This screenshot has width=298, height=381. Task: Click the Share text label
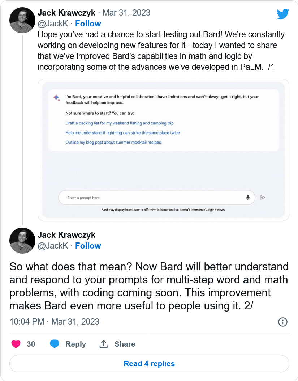[125, 344]
